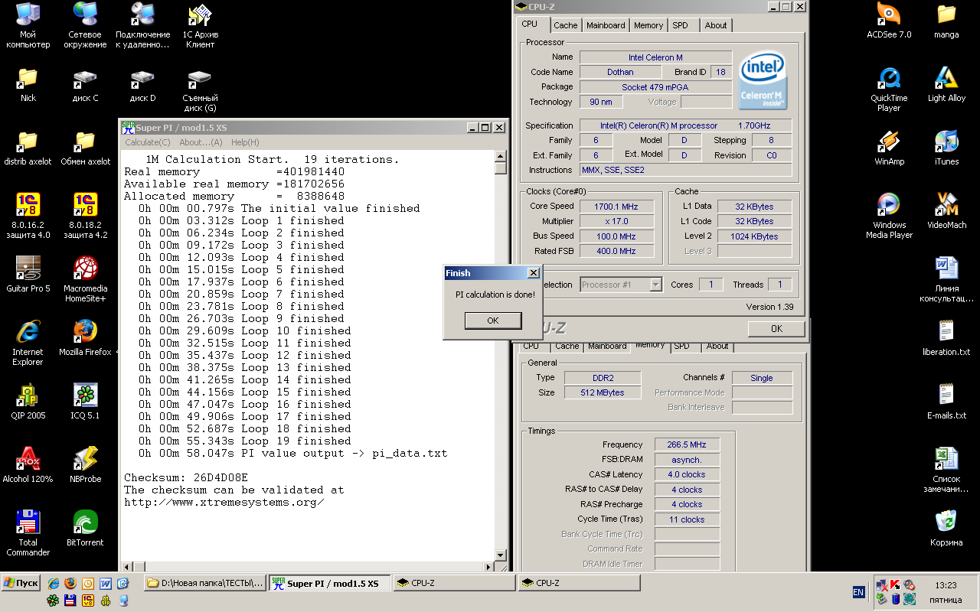Click the Checksum: 26D4D08E line
Screen dimensions: 980x612
point(186,477)
